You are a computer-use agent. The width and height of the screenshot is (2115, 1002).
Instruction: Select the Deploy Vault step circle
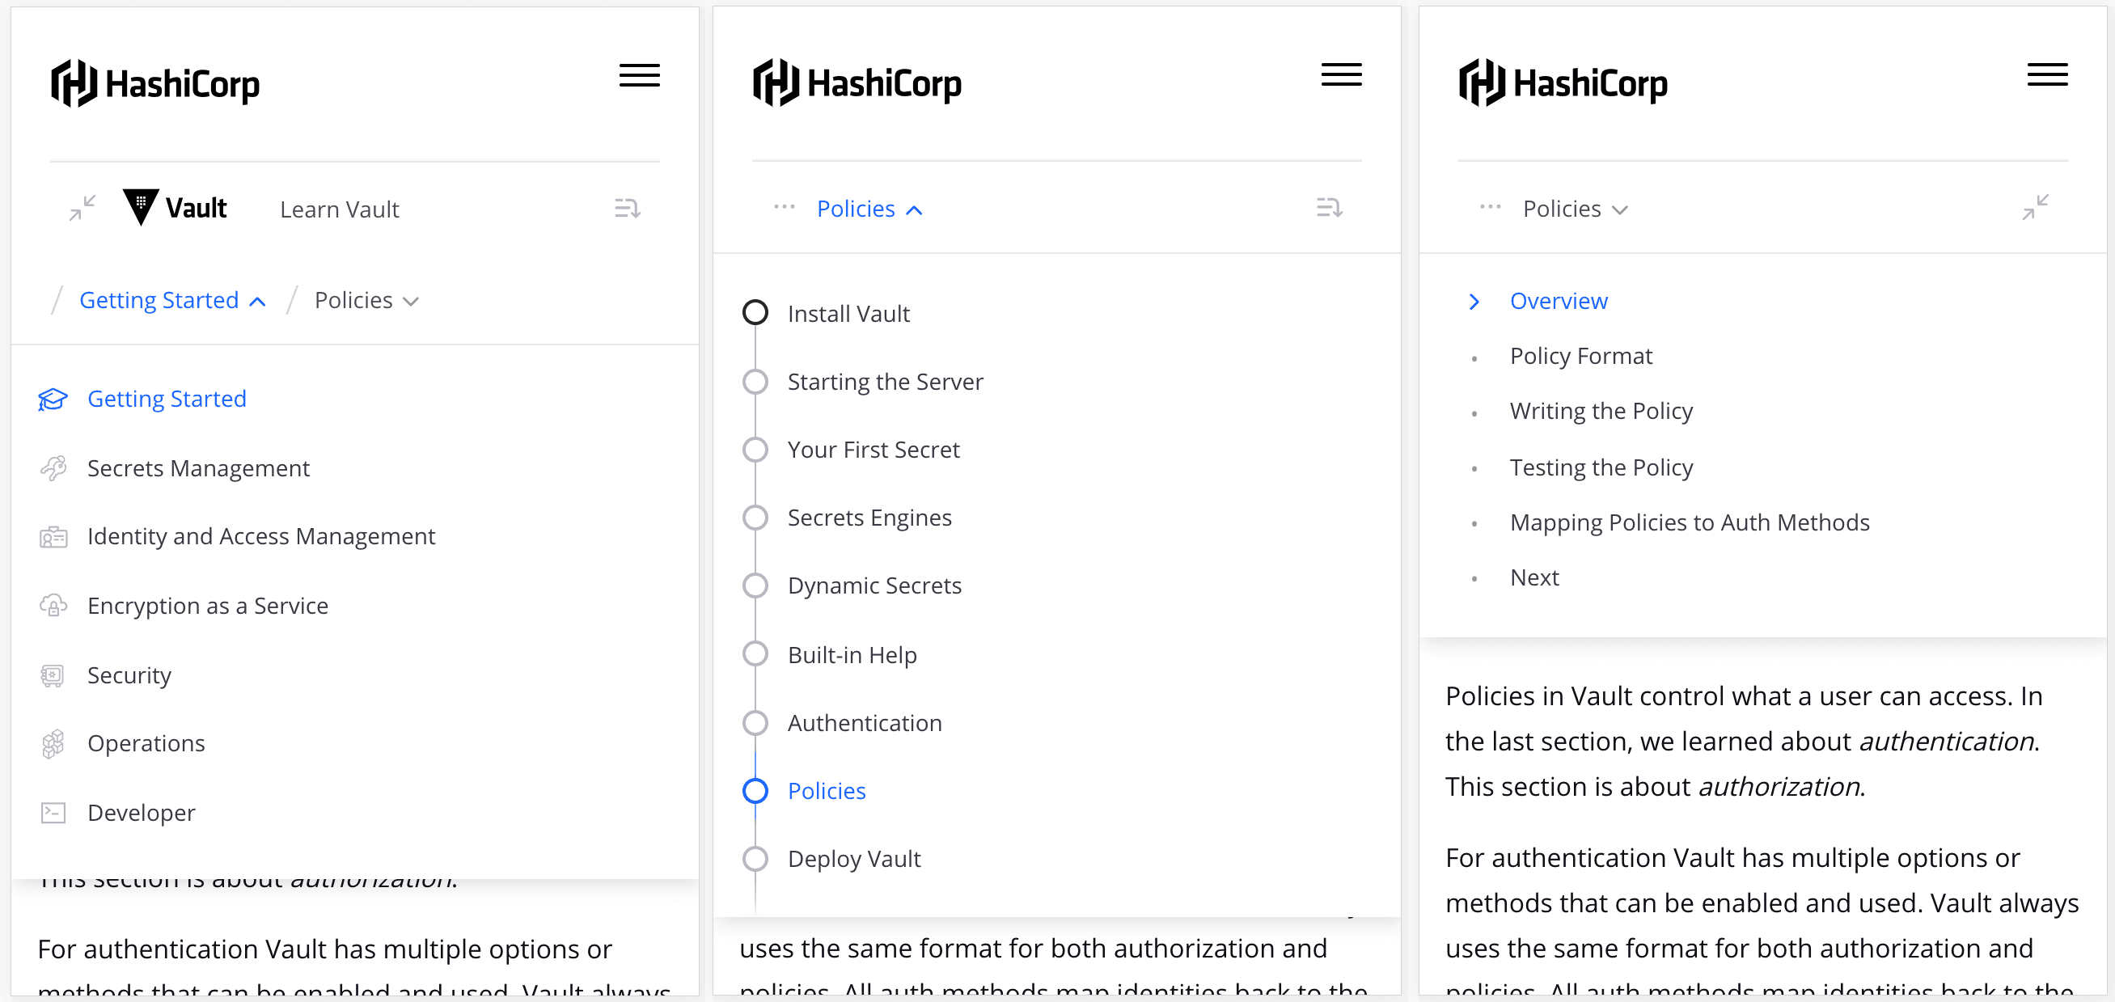[x=755, y=859]
